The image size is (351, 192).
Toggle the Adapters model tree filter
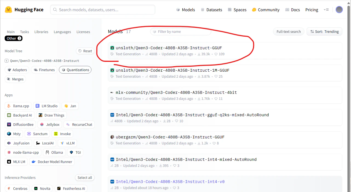17,70
